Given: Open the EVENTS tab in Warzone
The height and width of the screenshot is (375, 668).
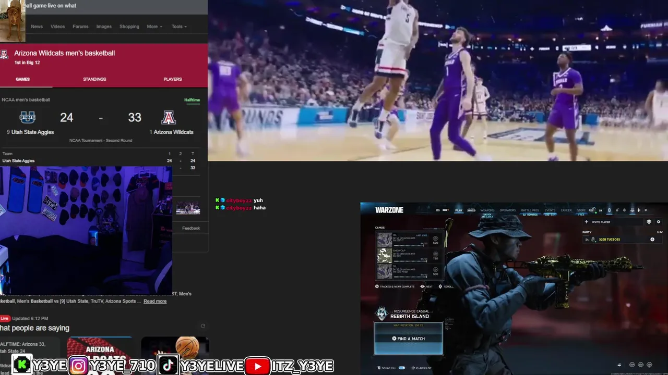Looking at the screenshot, I should pyautogui.click(x=550, y=210).
